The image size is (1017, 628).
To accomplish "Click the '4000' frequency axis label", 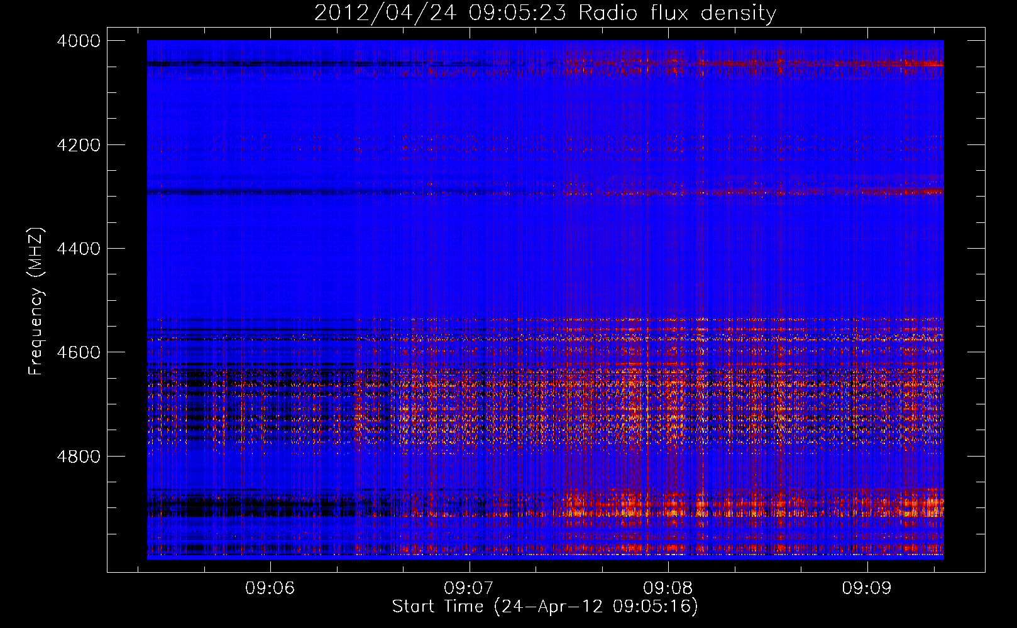I will 79,41.
